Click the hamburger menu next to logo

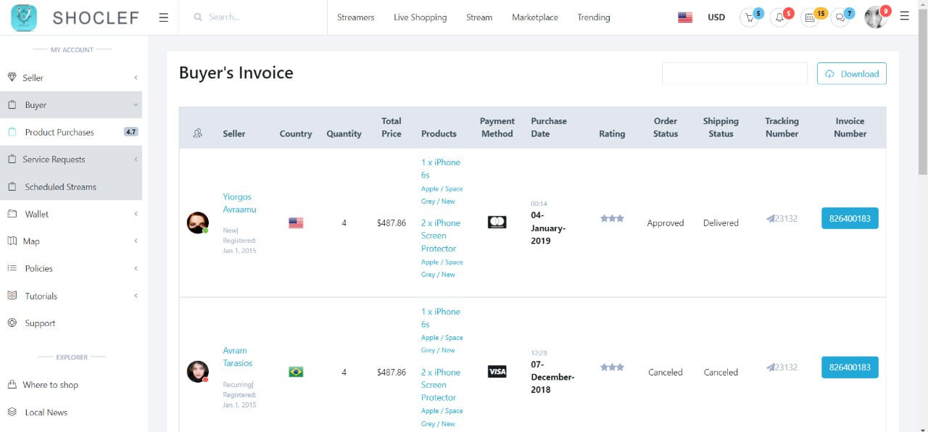163,17
